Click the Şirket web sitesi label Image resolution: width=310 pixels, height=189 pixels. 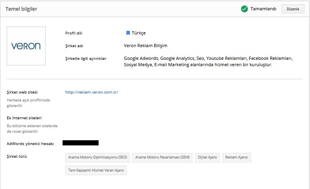(x=22, y=92)
